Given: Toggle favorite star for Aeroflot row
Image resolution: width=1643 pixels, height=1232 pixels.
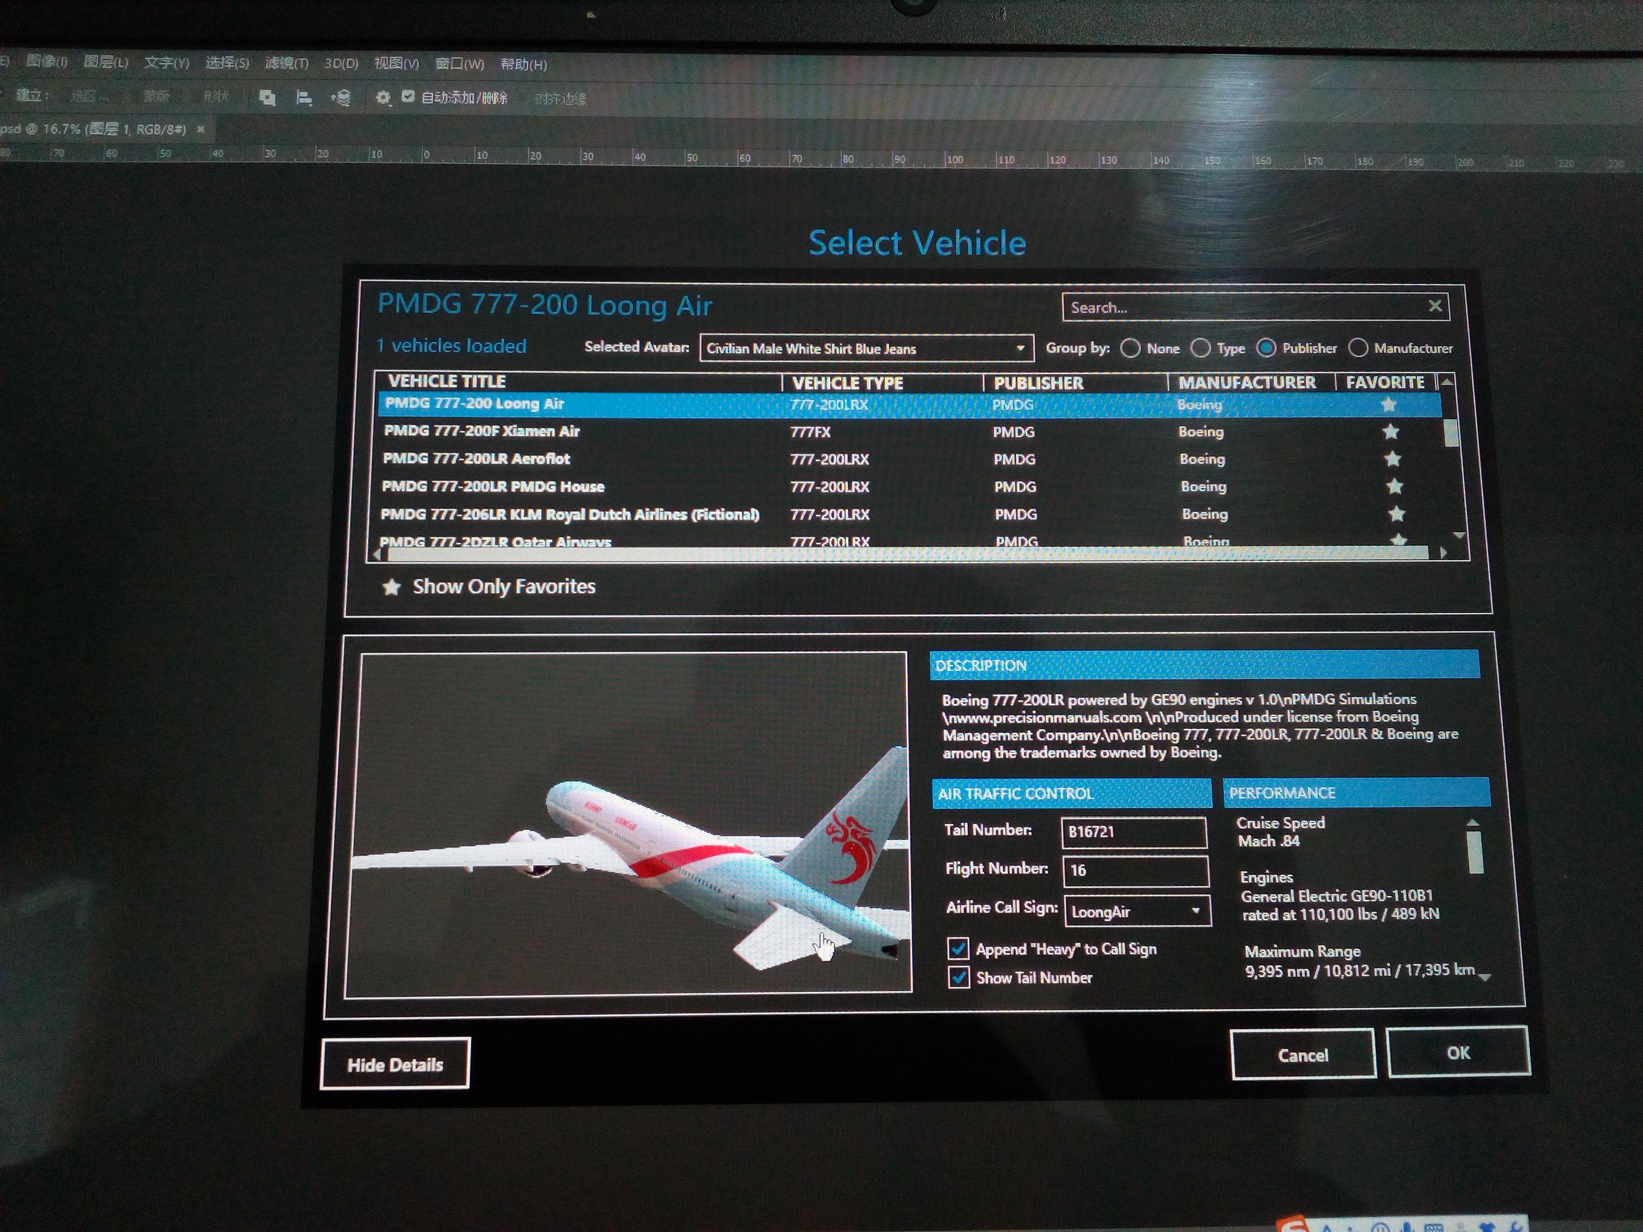Looking at the screenshot, I should pyautogui.click(x=1393, y=459).
